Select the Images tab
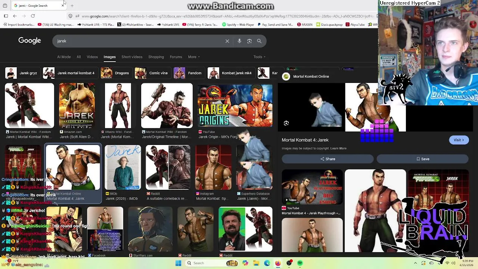Screen dimensions: 478x269 coord(109,57)
